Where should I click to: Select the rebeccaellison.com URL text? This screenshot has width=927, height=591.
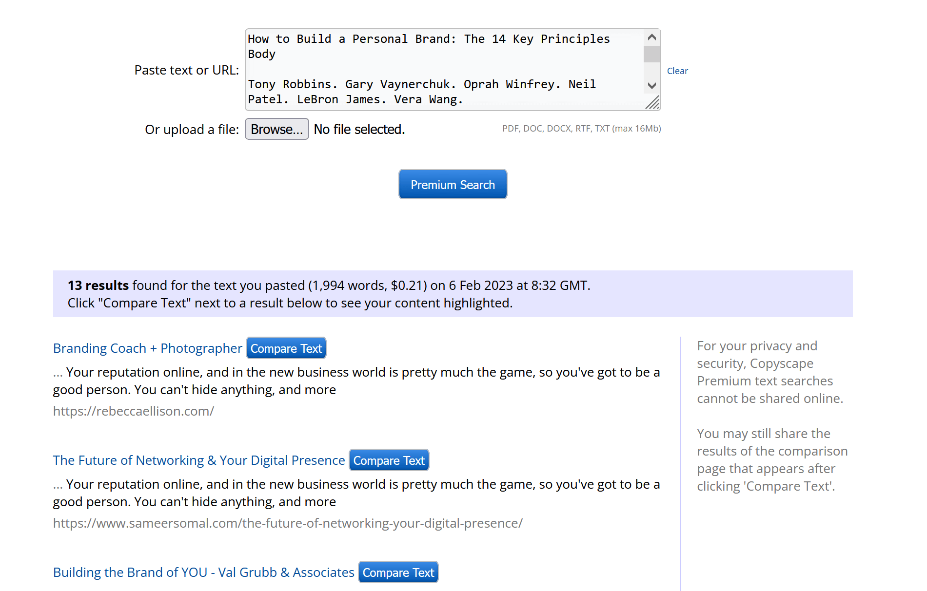click(134, 411)
